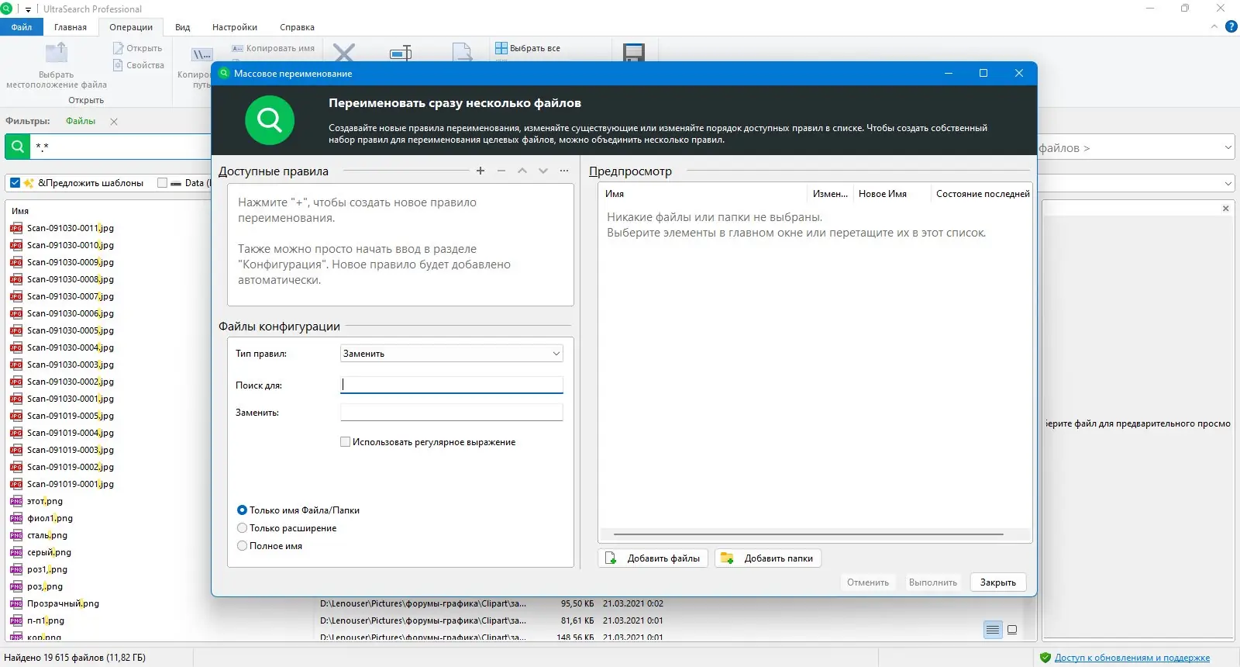Image resolution: width=1240 pixels, height=667 pixels.
Task: Toggle the Data drive checkbox
Action: point(162,183)
